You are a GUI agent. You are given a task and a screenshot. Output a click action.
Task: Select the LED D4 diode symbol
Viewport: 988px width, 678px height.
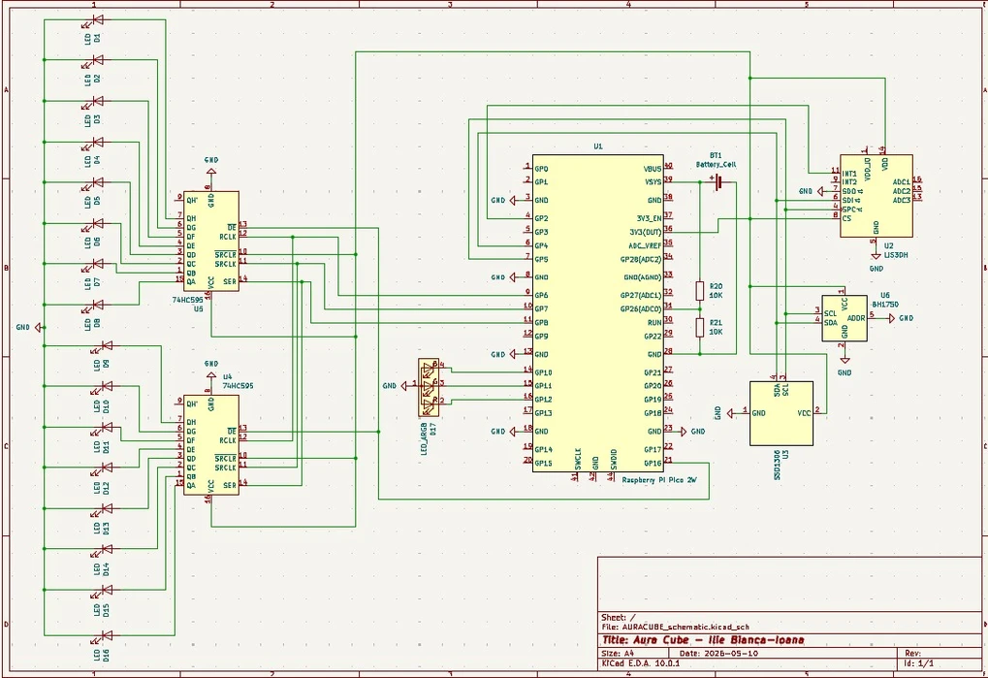coord(98,142)
